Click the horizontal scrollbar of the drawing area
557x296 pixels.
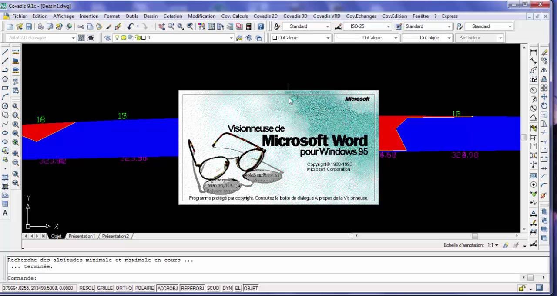(436, 236)
